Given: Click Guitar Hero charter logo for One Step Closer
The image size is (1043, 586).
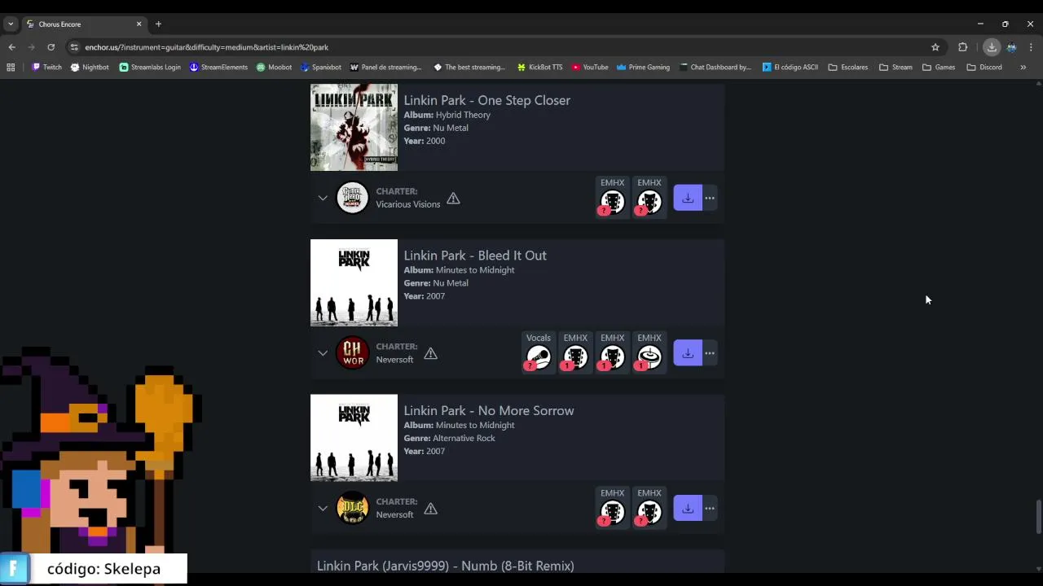Looking at the screenshot, I should [x=353, y=198].
